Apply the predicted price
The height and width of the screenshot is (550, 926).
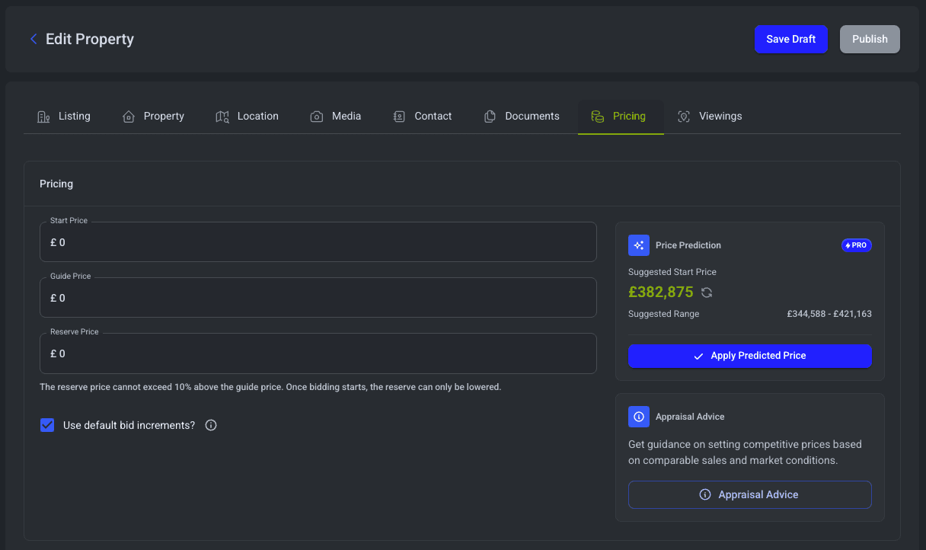point(749,356)
